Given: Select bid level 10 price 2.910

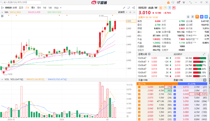Looking at the screenshot, I should pyautogui.click(x=150, y=119).
